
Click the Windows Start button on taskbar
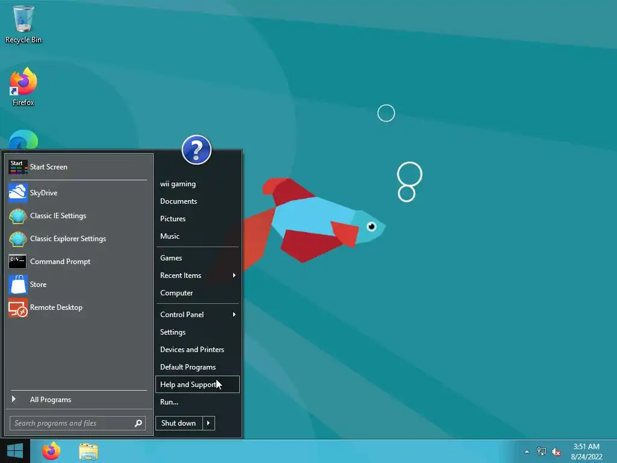pos(15,451)
